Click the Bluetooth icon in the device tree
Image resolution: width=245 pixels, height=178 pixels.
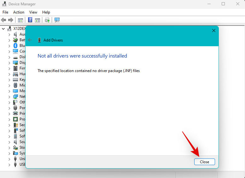click(15, 46)
